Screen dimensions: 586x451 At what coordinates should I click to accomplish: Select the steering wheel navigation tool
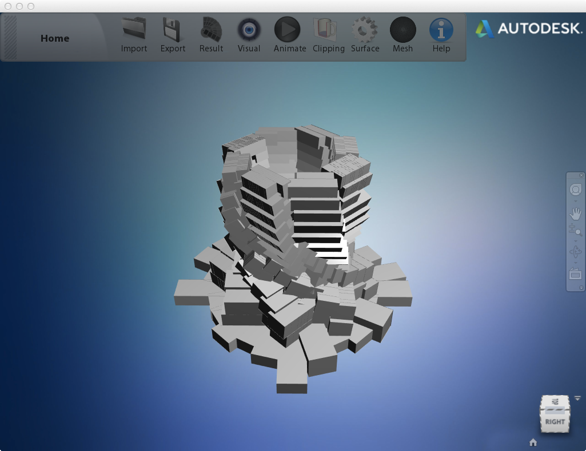[575, 190]
